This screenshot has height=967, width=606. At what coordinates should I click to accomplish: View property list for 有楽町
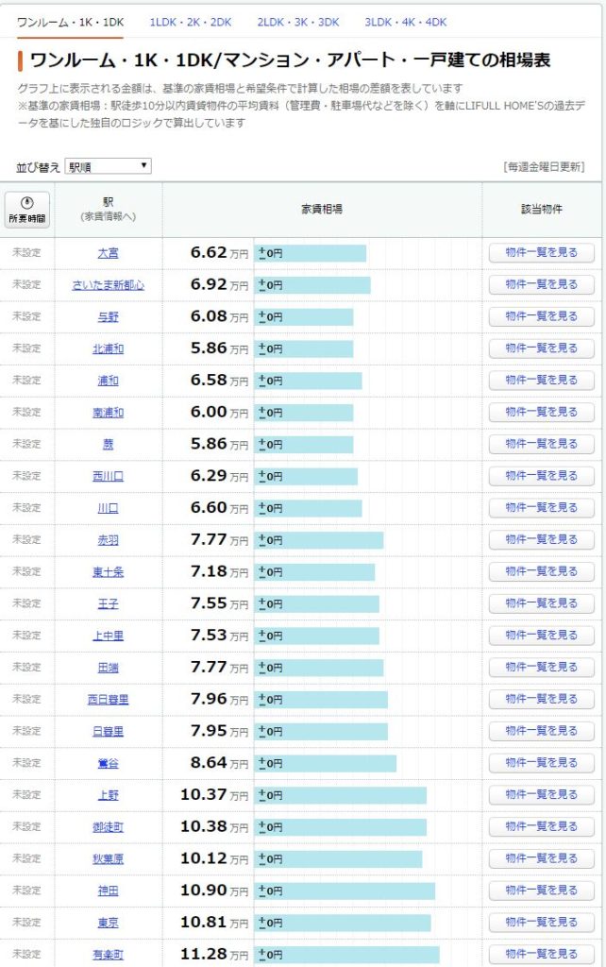[541, 954]
